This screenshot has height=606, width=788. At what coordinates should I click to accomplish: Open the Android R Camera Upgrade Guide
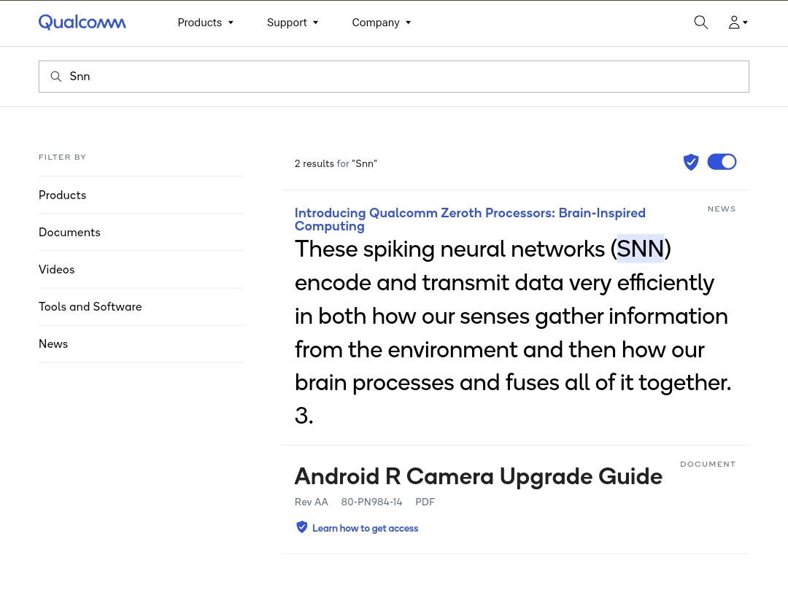click(479, 476)
